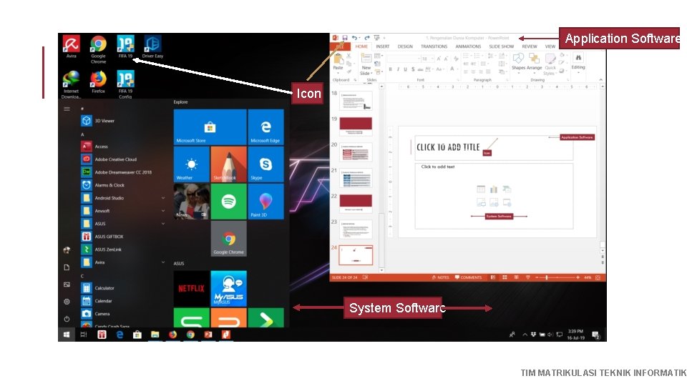Open the Google Chrome Start menu tile
Screen dimensions: 687x386
pyautogui.click(x=228, y=239)
